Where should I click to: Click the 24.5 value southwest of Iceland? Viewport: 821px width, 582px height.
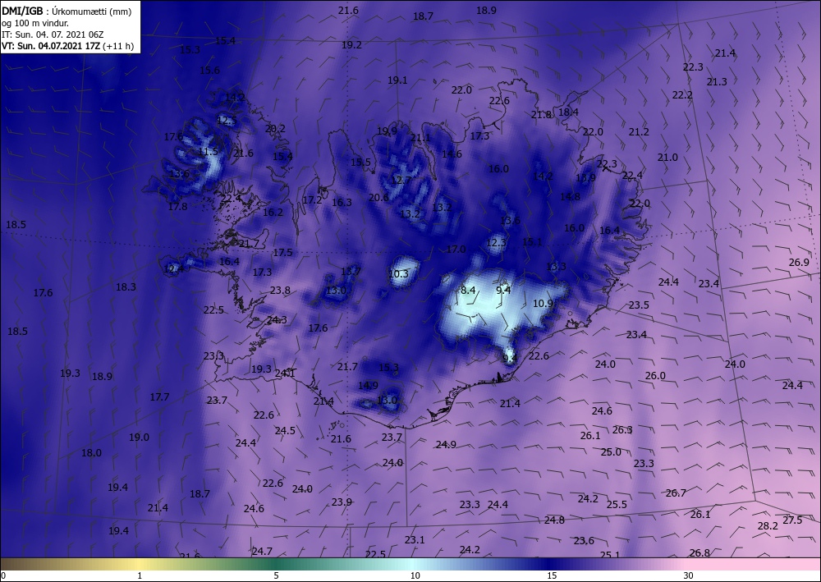pos(285,431)
